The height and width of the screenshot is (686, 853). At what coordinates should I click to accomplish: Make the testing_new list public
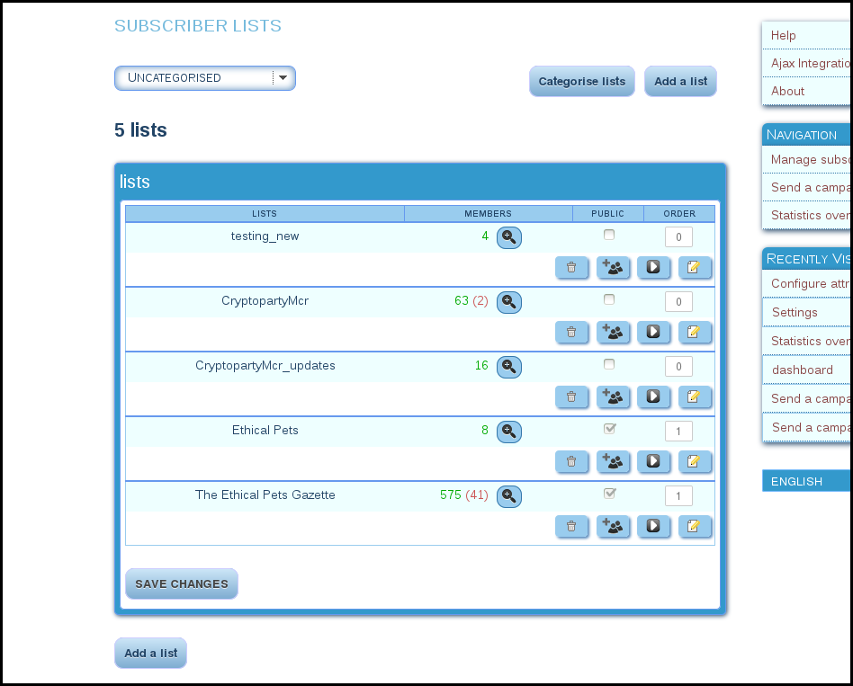pos(608,234)
